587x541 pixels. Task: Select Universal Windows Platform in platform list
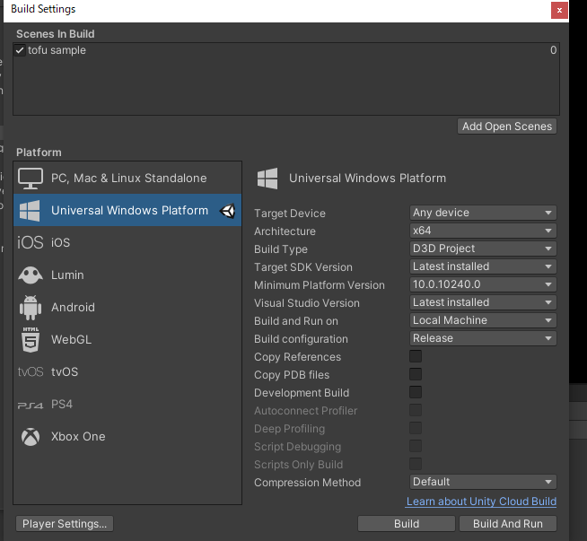(127, 210)
